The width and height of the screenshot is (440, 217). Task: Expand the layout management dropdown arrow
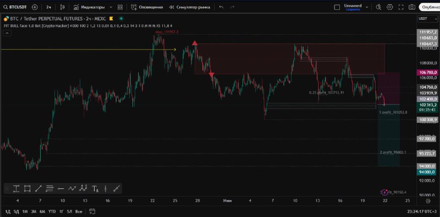tap(366, 7)
